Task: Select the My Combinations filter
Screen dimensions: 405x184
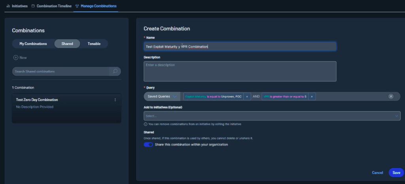Action: (33, 44)
